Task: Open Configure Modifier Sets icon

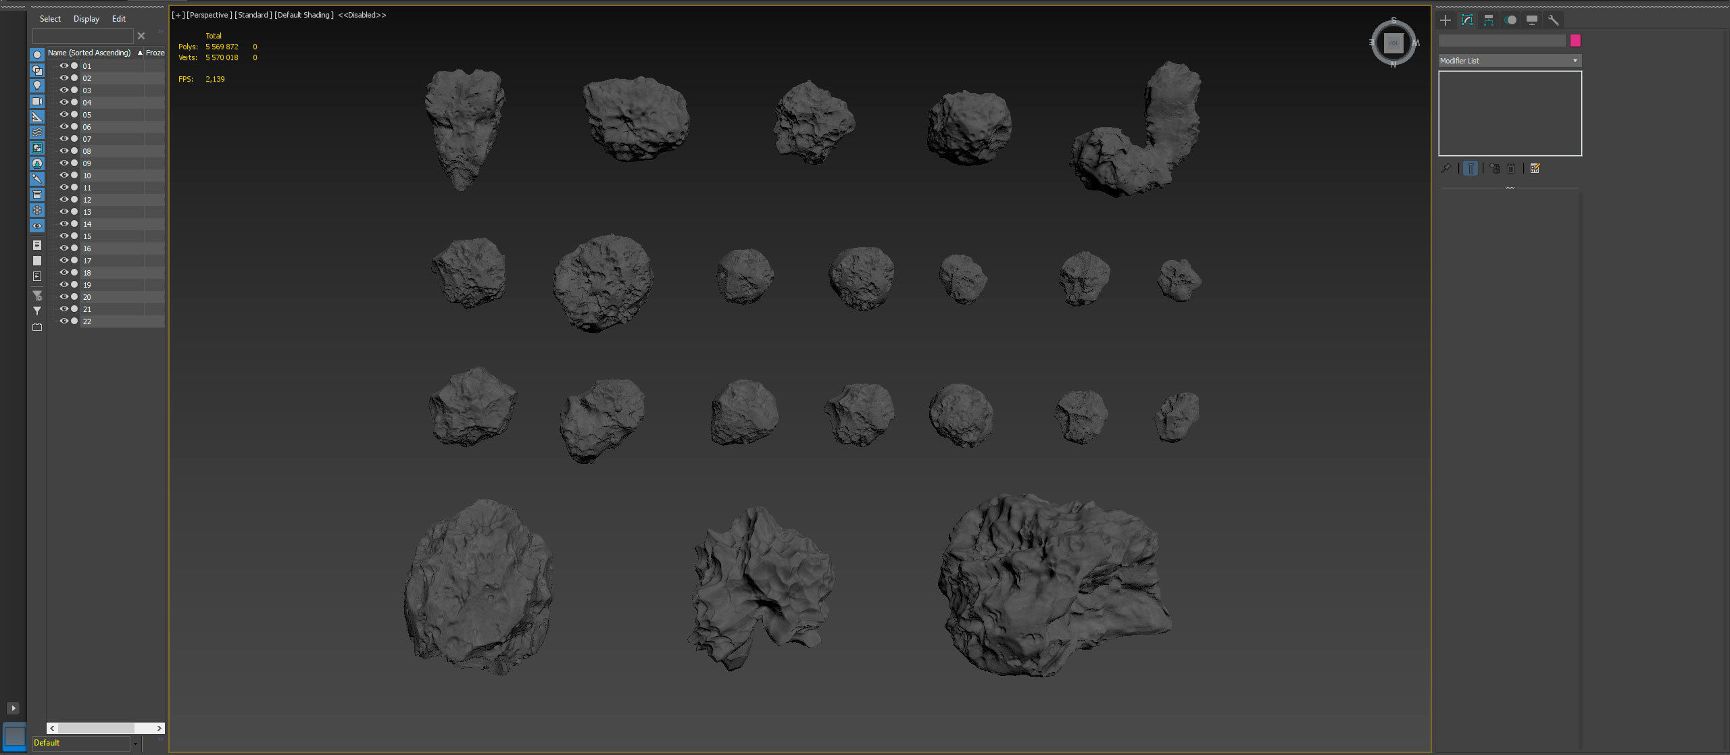Action: pyautogui.click(x=1535, y=168)
